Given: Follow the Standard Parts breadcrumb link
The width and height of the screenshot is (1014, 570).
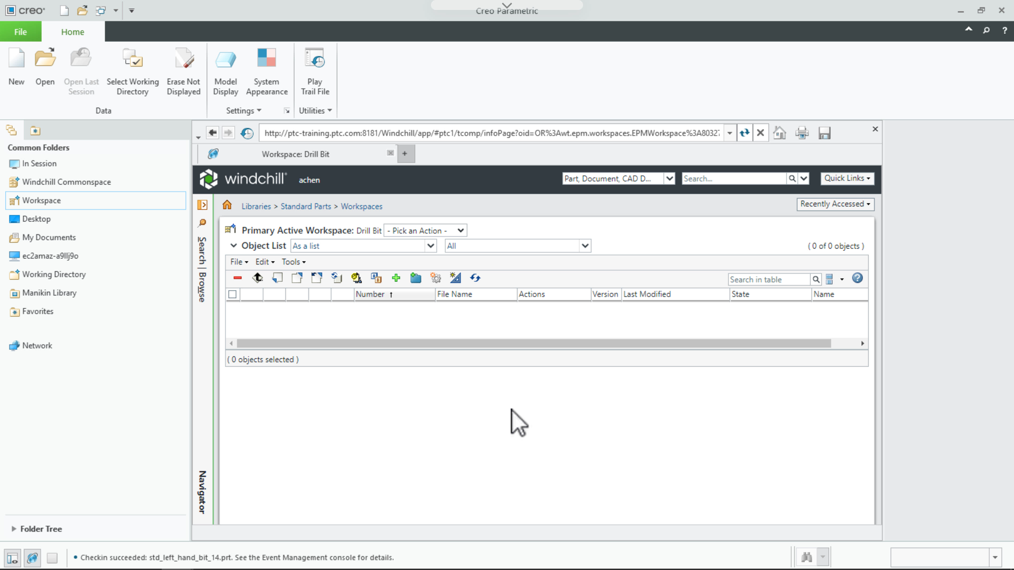Looking at the screenshot, I should click(x=306, y=206).
